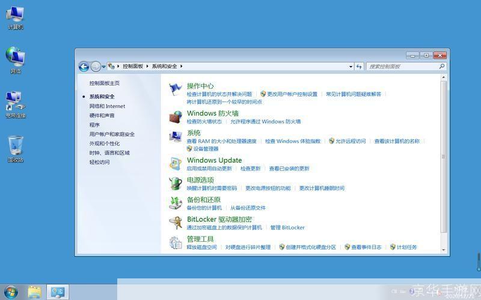This screenshot has width=481, height=300.
Task: Open the 备份和还原 icon
Action: (x=176, y=203)
